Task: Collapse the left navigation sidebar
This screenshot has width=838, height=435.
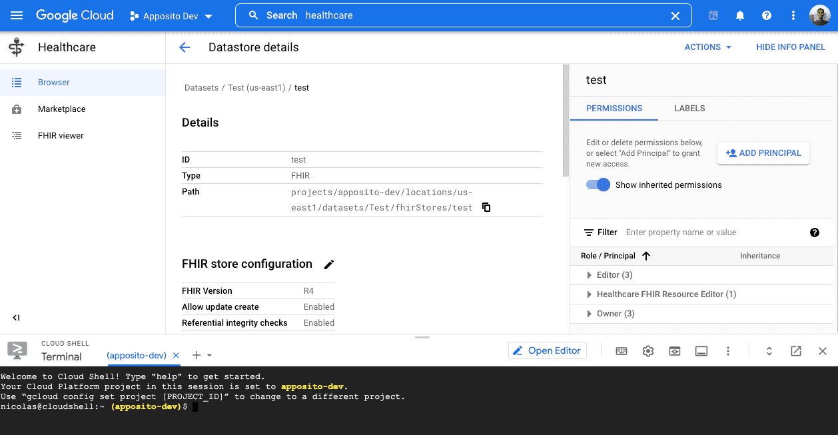Action: coord(16,318)
